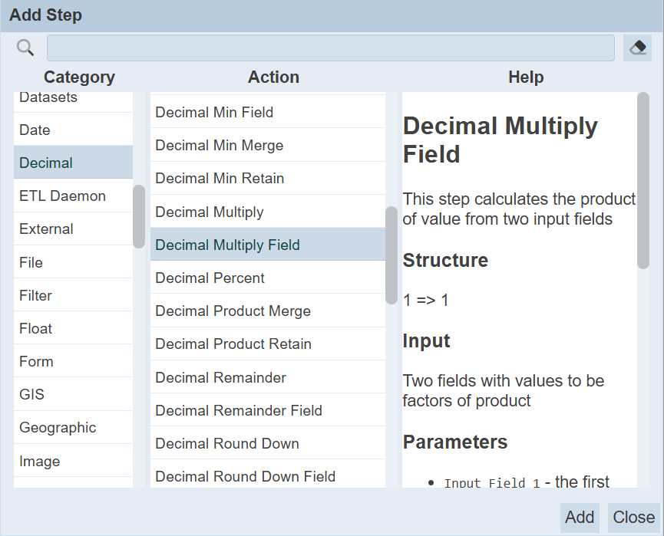The height and width of the screenshot is (536, 664).
Task: Select the Geographic category
Action: click(x=73, y=427)
